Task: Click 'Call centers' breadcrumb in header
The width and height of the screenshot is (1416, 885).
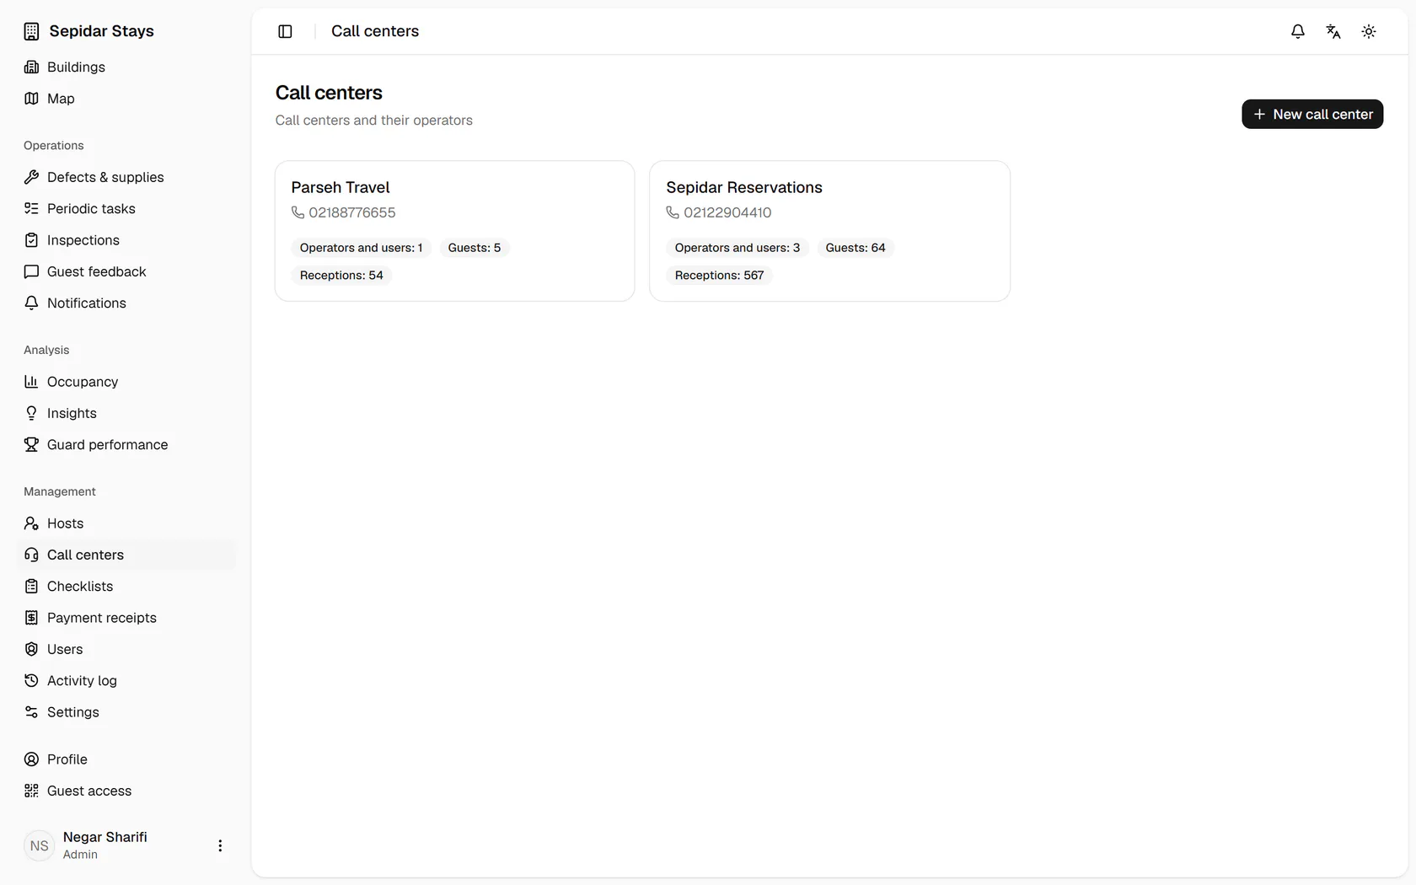Action: click(x=375, y=31)
